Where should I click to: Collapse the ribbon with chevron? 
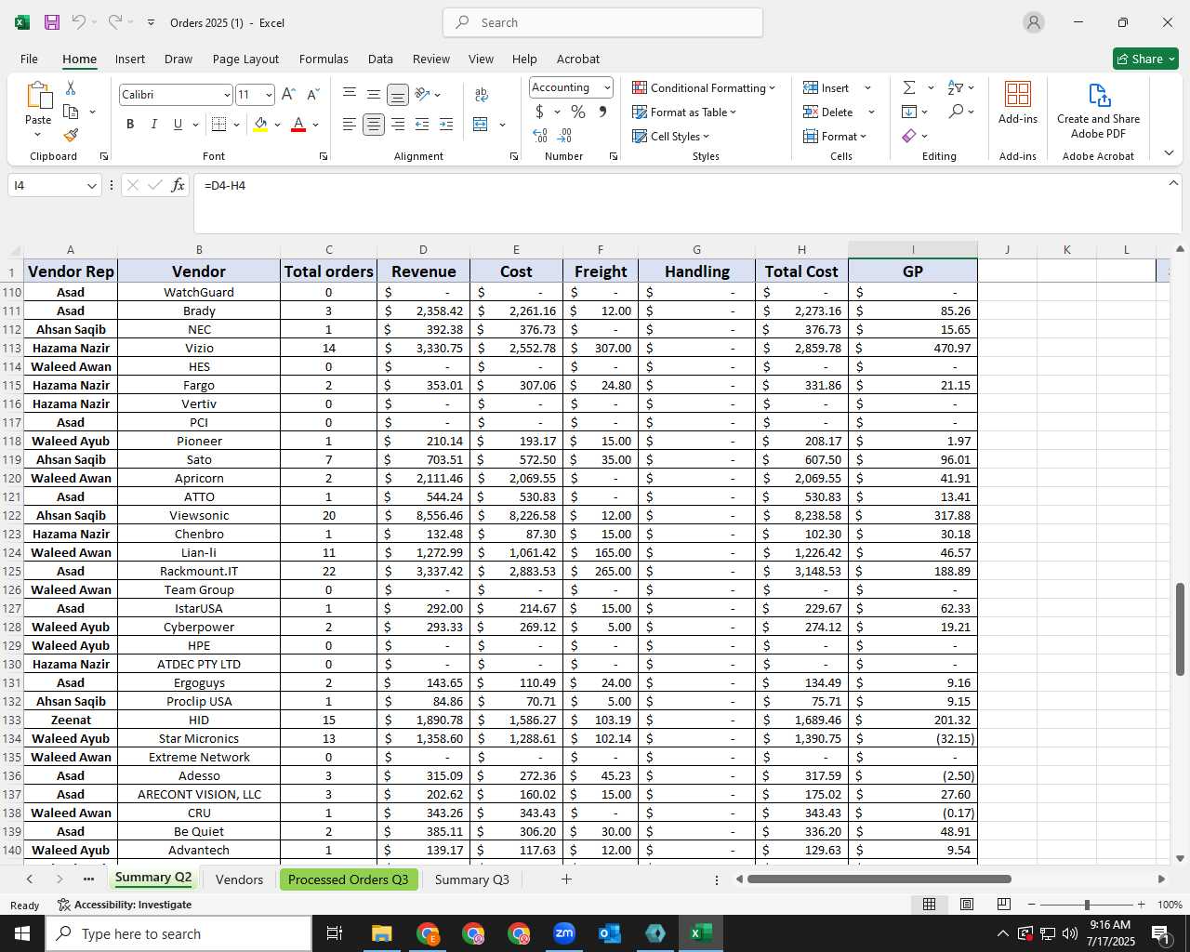click(x=1169, y=152)
